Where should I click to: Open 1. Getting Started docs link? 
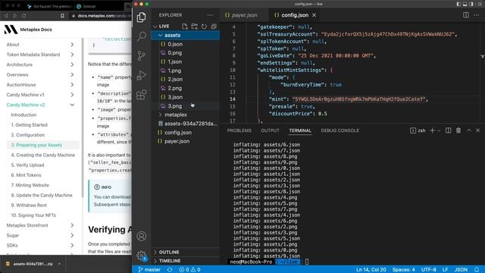(x=29, y=125)
